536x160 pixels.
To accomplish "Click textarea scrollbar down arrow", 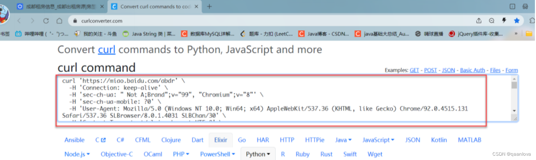I will (514, 111).
